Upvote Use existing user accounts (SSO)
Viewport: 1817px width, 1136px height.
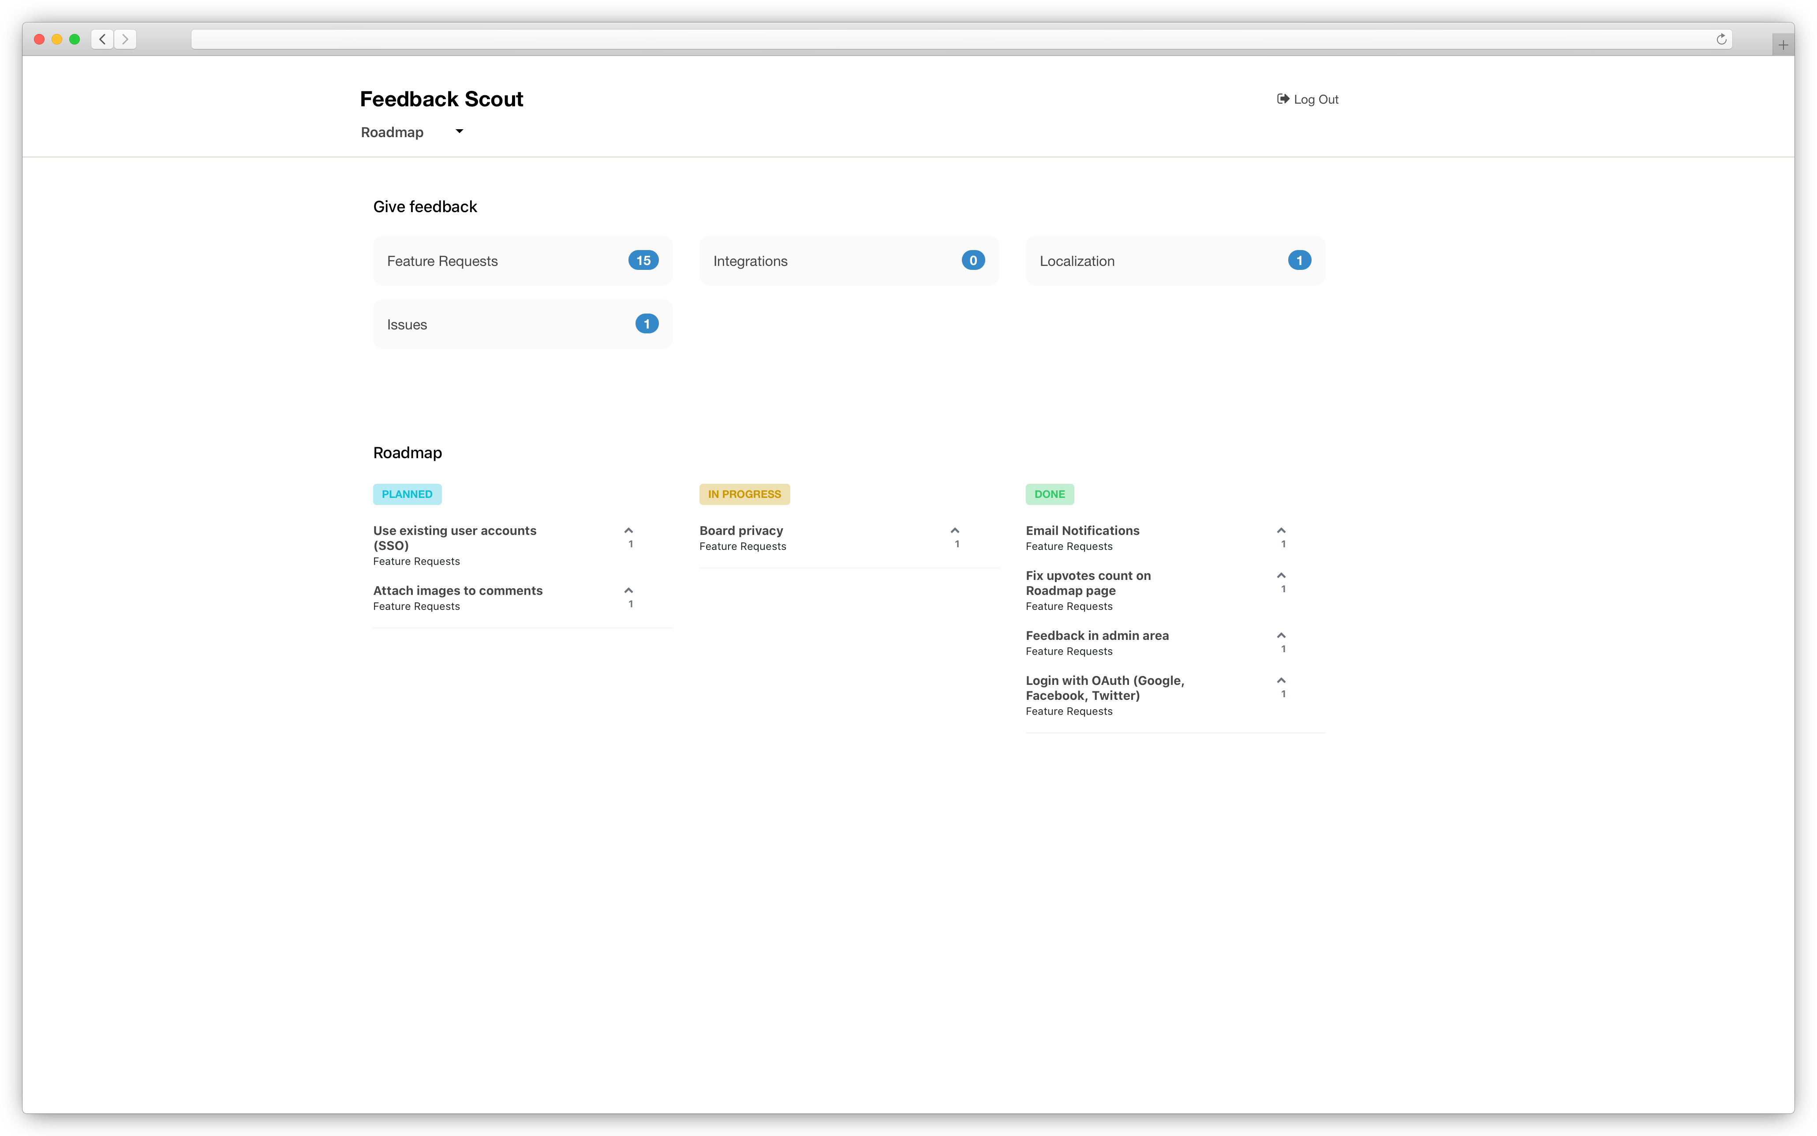tap(629, 531)
